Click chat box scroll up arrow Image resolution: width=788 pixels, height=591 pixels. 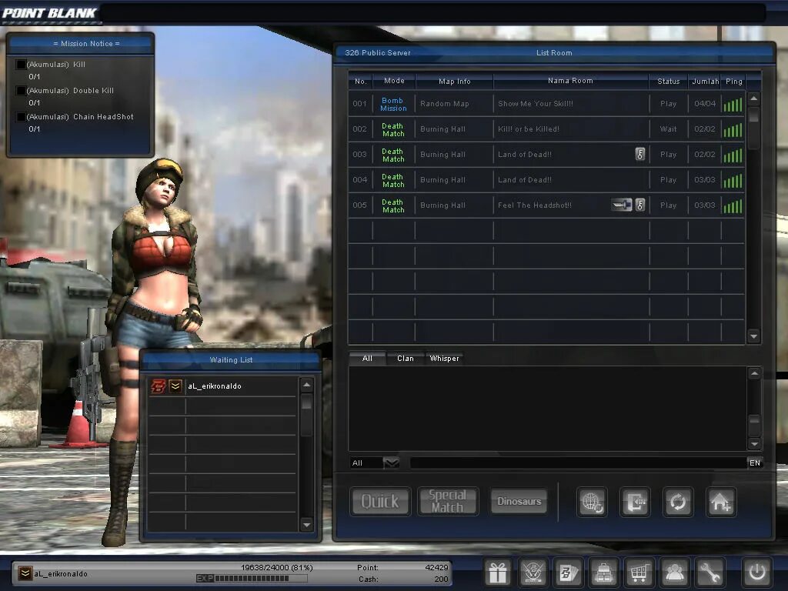tap(754, 373)
